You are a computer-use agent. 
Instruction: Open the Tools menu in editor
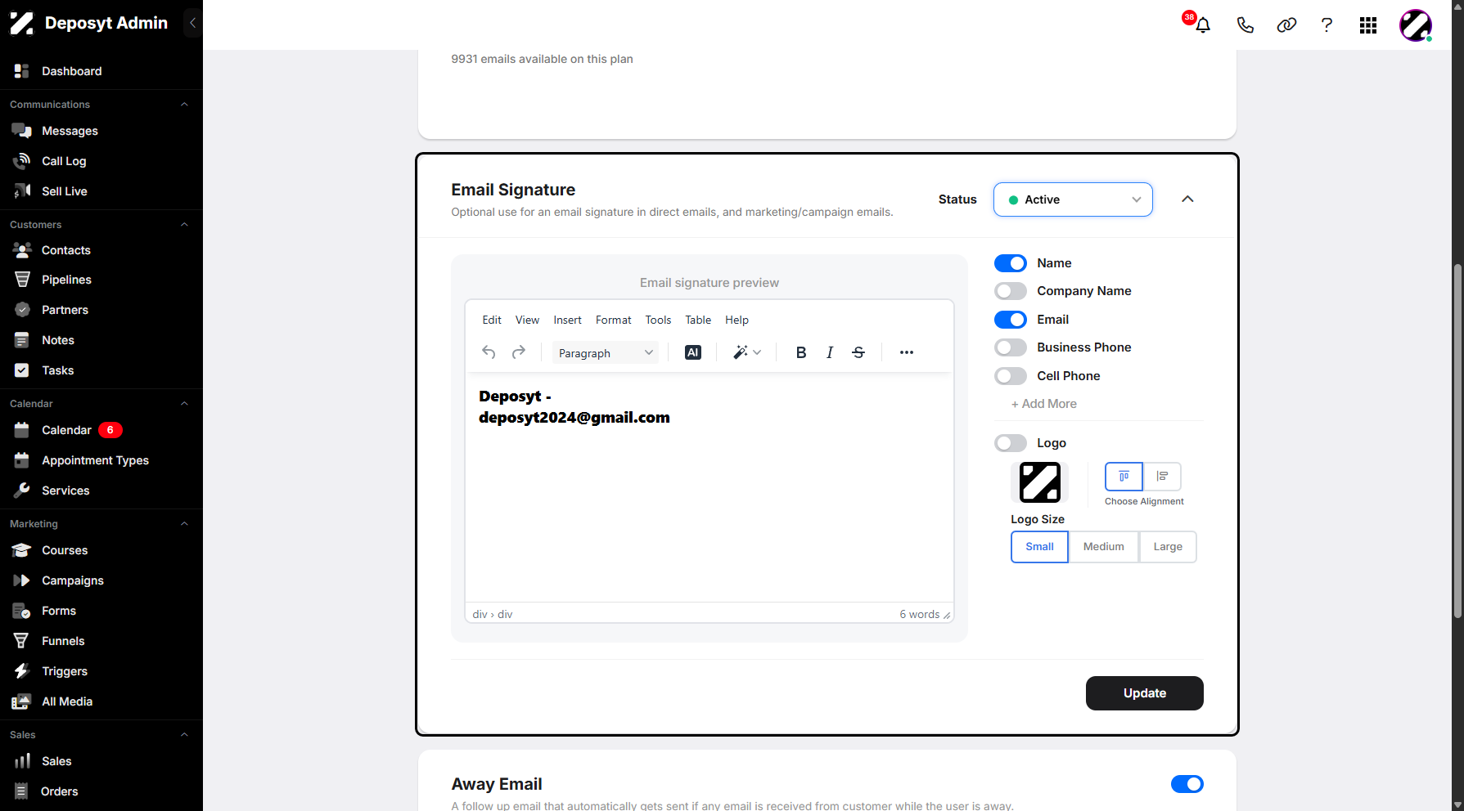coord(658,320)
